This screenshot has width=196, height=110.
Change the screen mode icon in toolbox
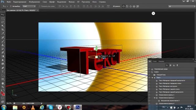point(3,102)
